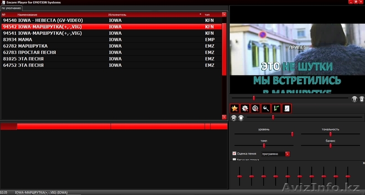Screen dimensions: 365x195
Task: Click the star favorites icon
Action: coord(235,108)
